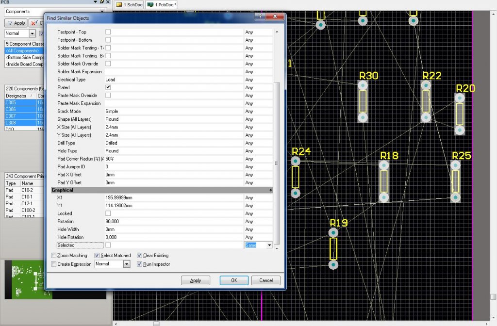
Task: Click the Clear red X icon in PCB panel
Action: click(34, 23)
